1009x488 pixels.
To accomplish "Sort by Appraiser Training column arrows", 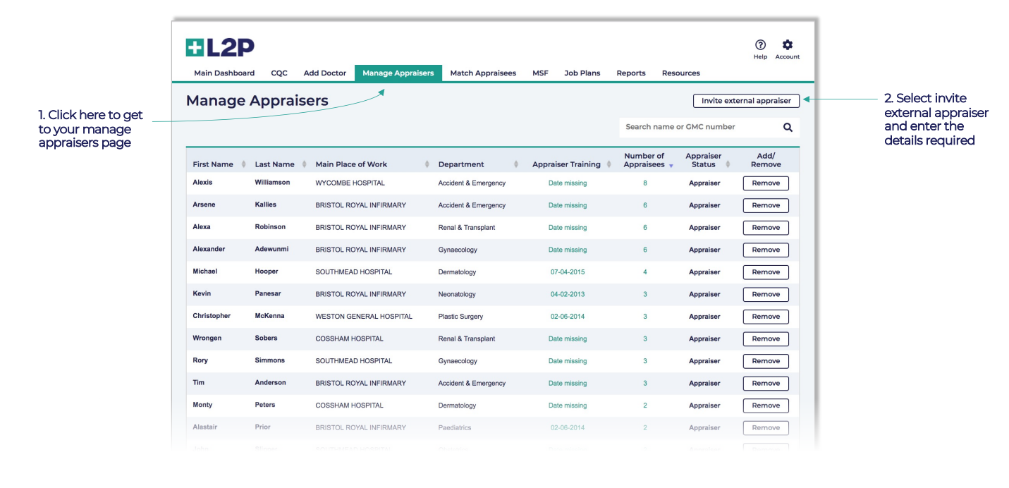I will pyautogui.click(x=607, y=164).
